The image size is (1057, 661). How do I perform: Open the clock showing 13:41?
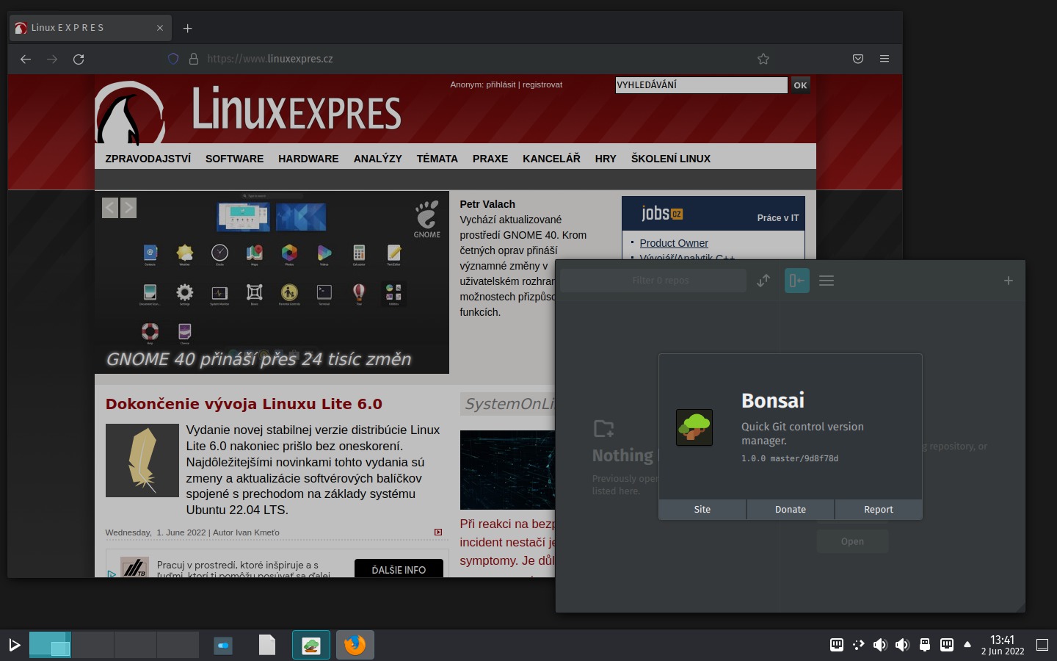[x=1003, y=645]
